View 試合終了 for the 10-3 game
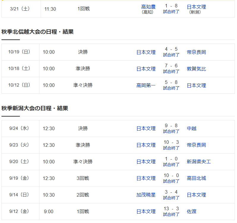The image size is (237, 223). click(x=171, y=148)
